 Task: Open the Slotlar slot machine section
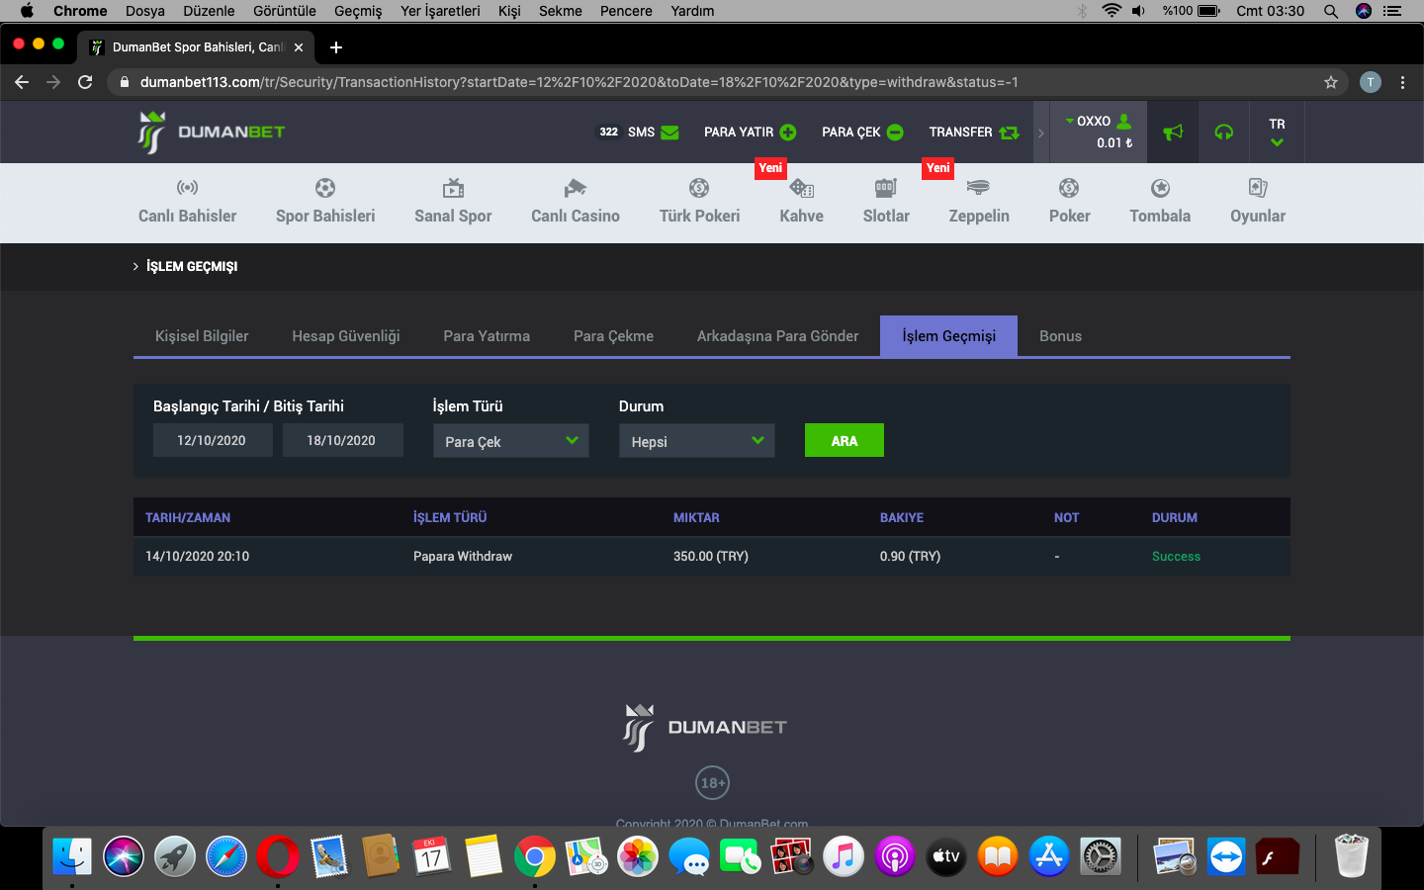click(x=886, y=202)
